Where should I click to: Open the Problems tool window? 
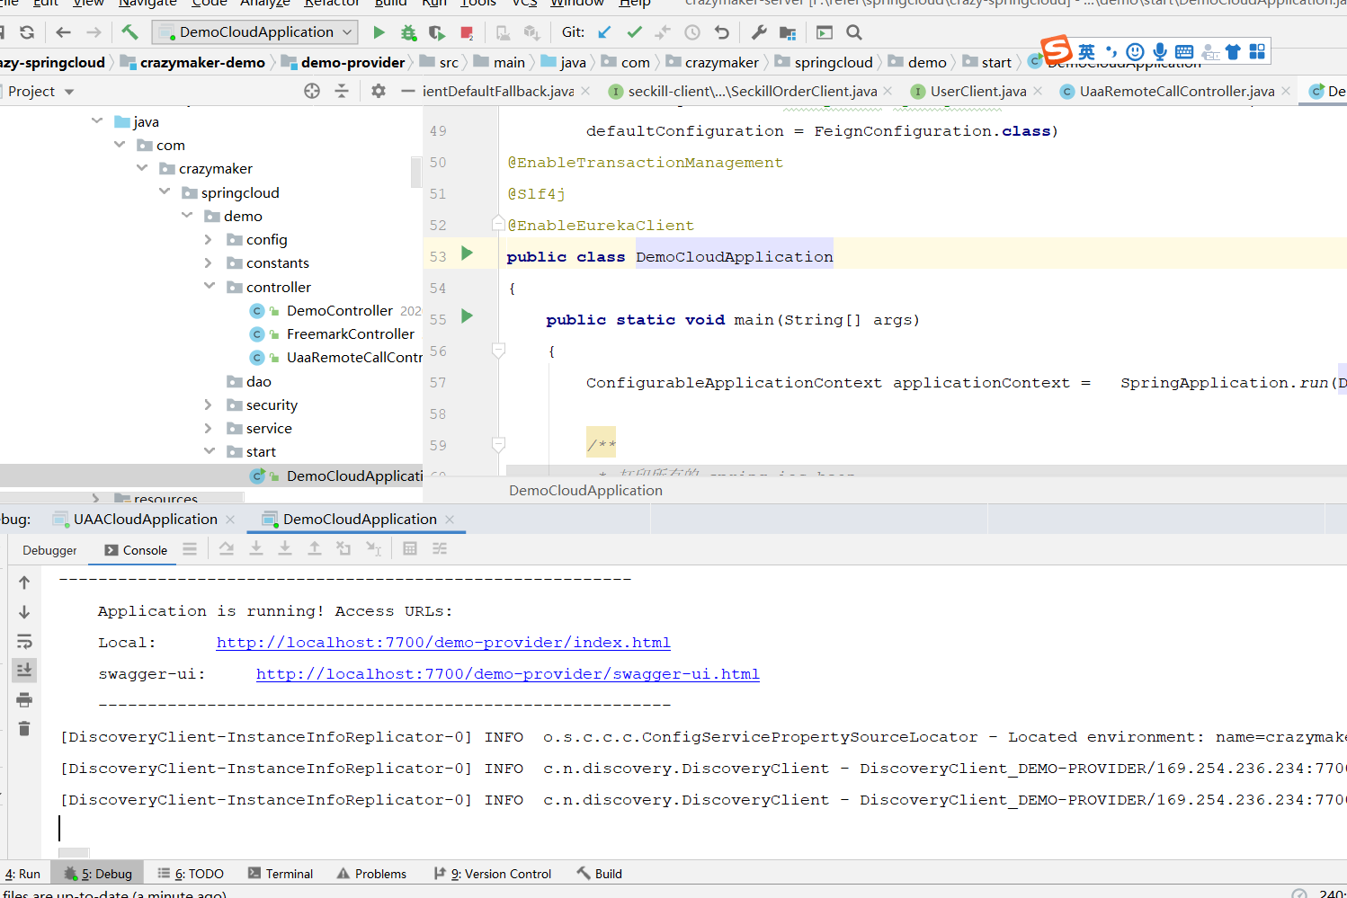coord(371,874)
